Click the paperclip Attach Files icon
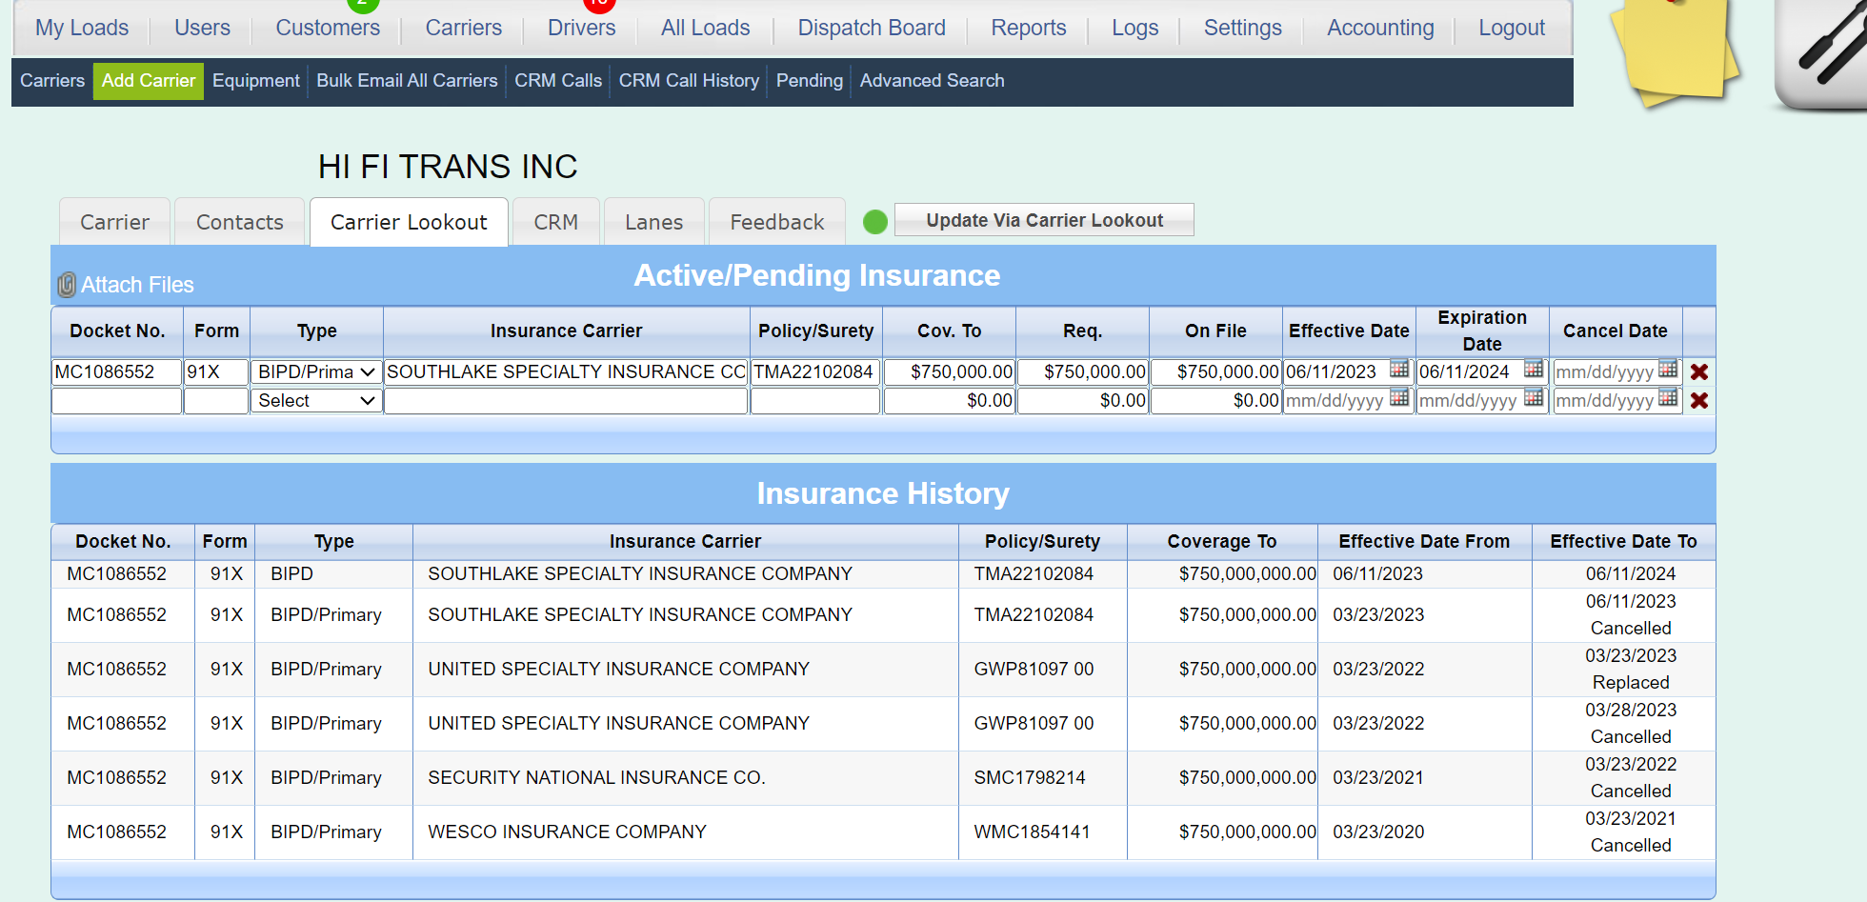 point(67,285)
